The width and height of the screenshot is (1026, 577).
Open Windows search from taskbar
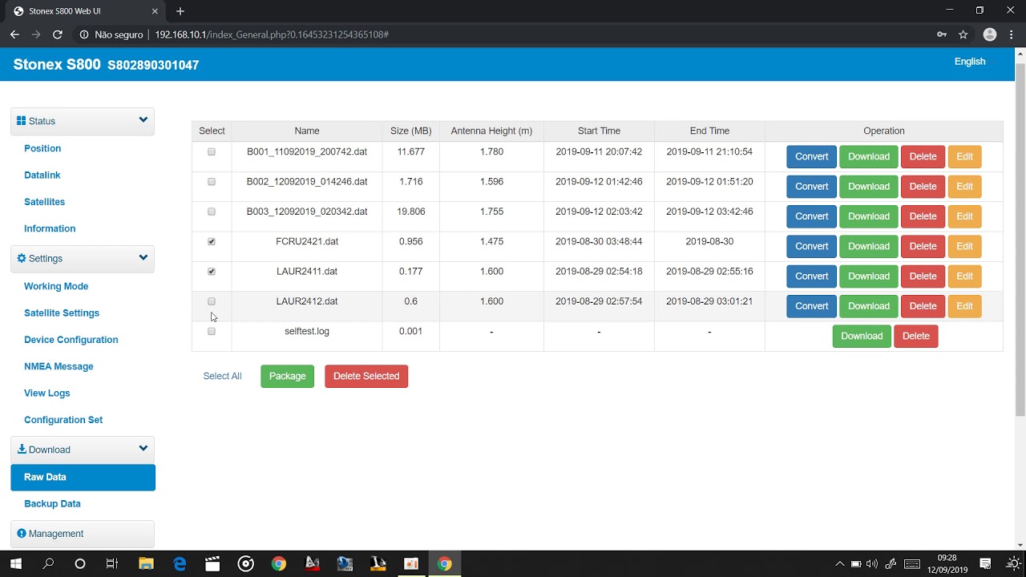[48, 563]
